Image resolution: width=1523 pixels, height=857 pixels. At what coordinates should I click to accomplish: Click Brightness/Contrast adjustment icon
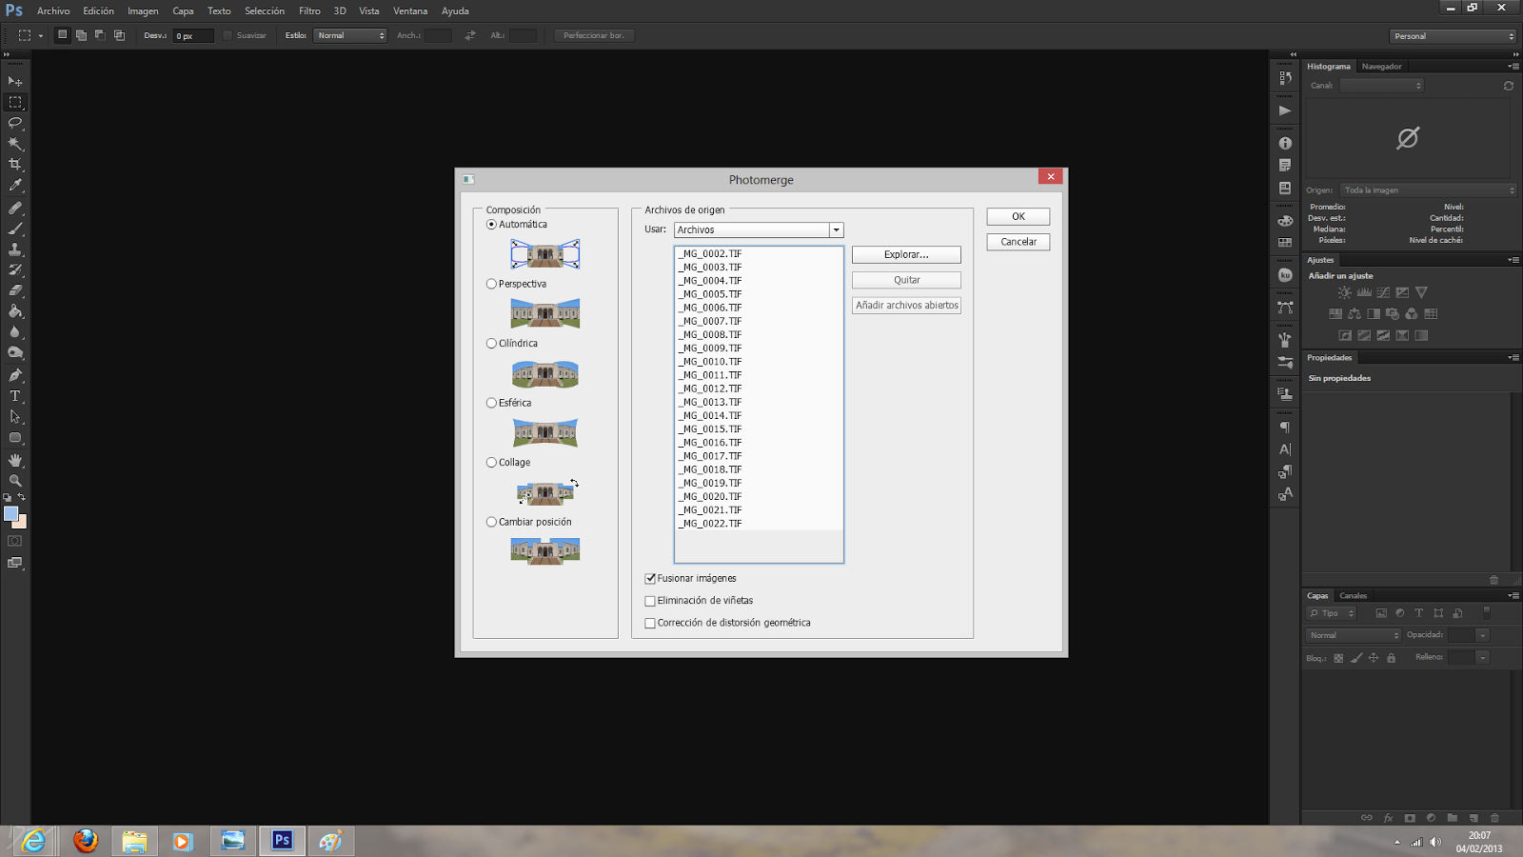coord(1344,292)
